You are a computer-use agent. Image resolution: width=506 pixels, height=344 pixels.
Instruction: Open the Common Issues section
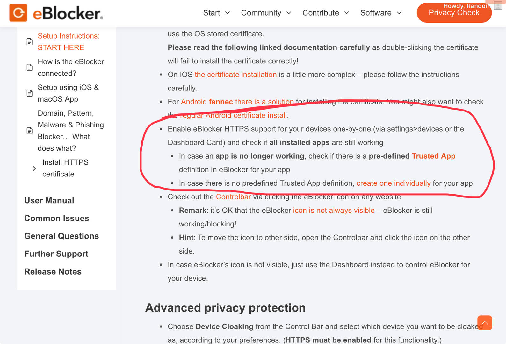(56, 218)
